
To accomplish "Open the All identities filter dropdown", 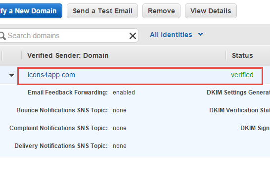I will click(176, 35).
